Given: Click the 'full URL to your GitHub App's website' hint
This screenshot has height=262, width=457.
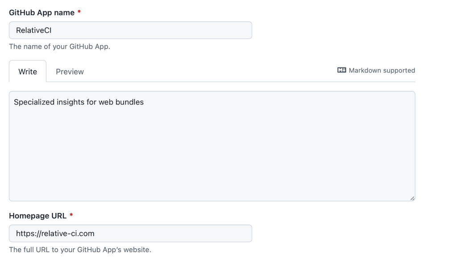Looking at the screenshot, I should click(80, 250).
